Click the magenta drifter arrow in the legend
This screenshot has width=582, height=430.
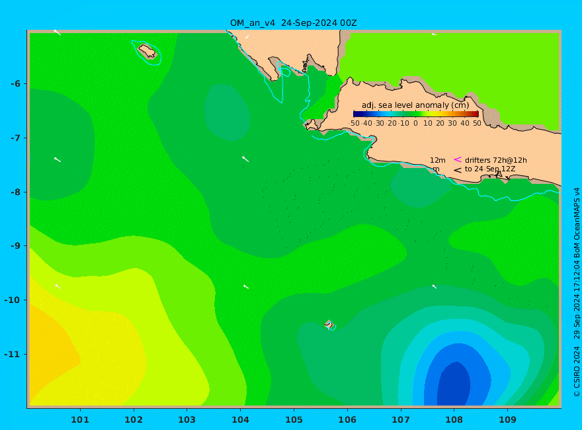458,159
